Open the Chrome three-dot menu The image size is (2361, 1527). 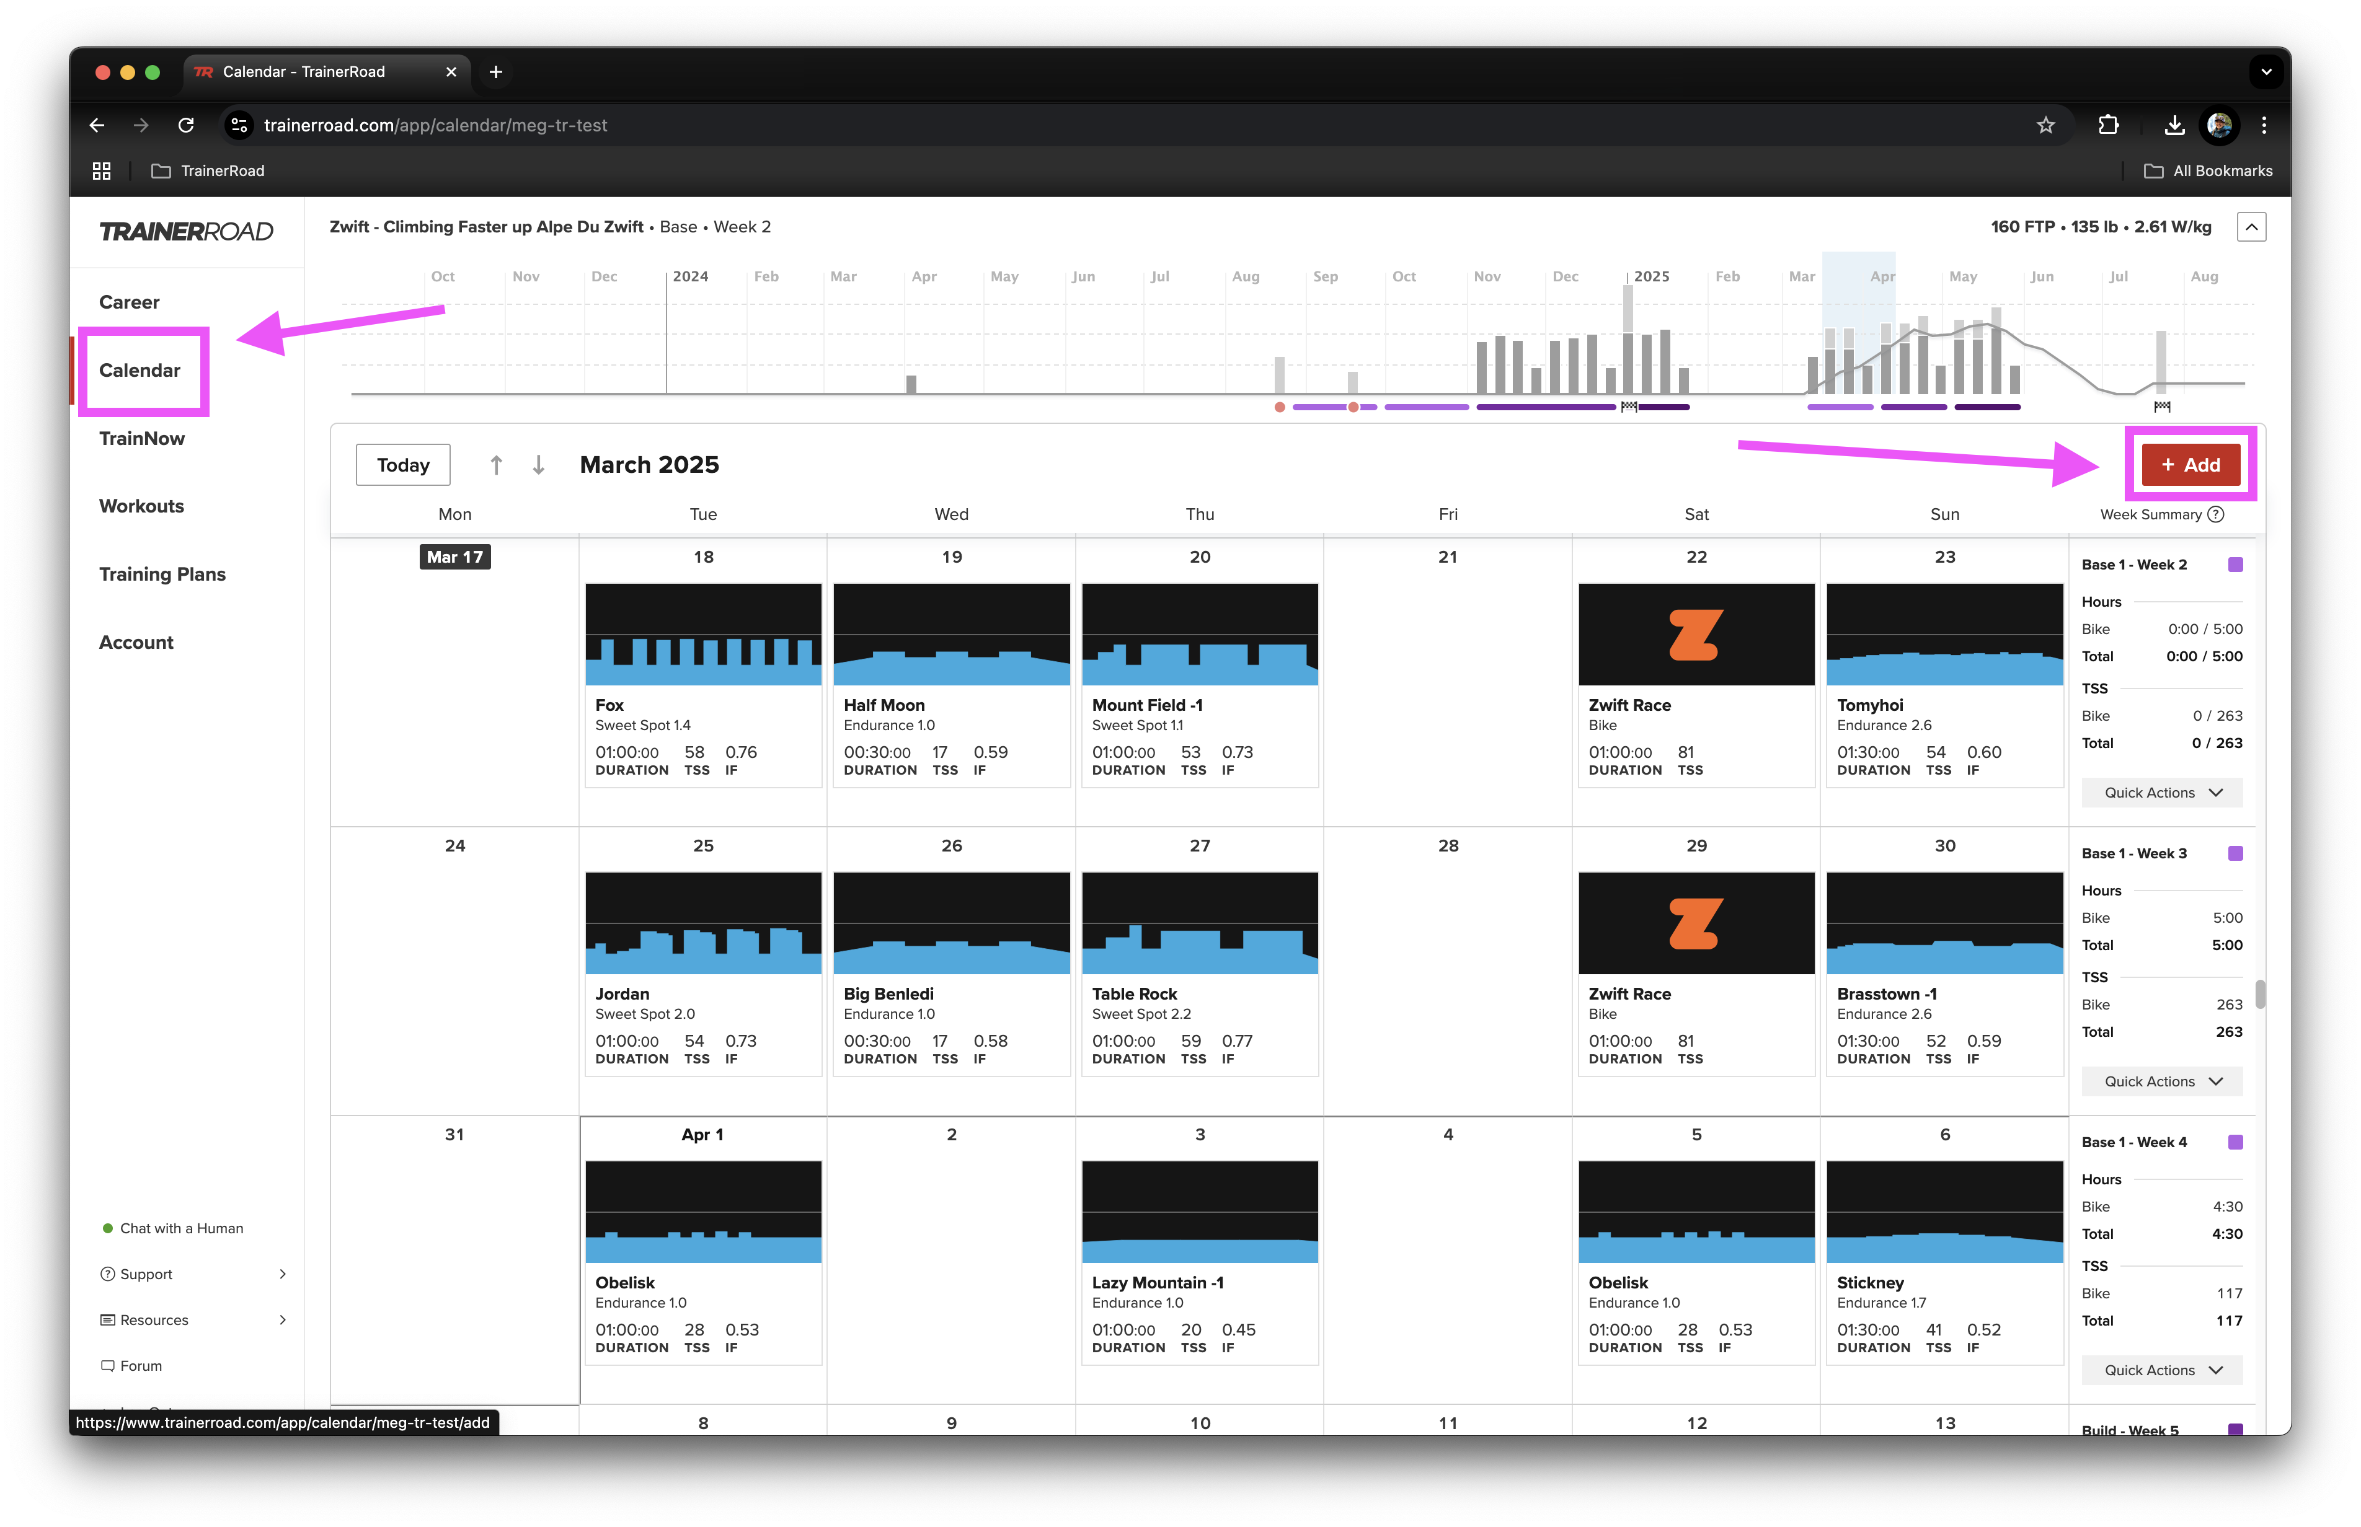2264,125
